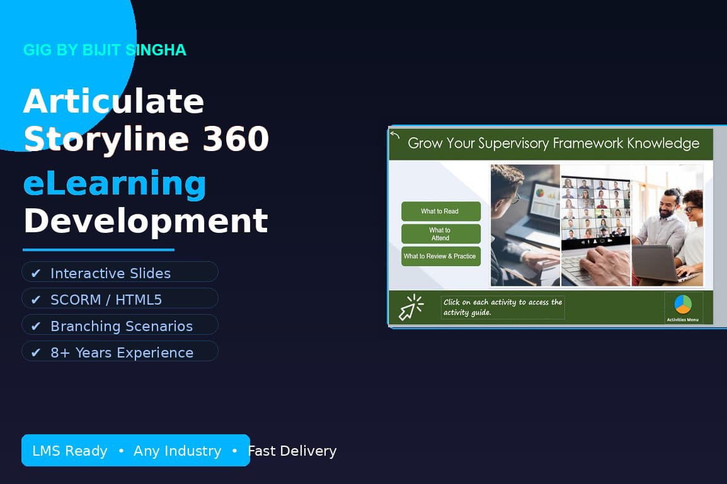
Task: Click the check mark beside 8+ Years Experience
Action: [x=36, y=352]
